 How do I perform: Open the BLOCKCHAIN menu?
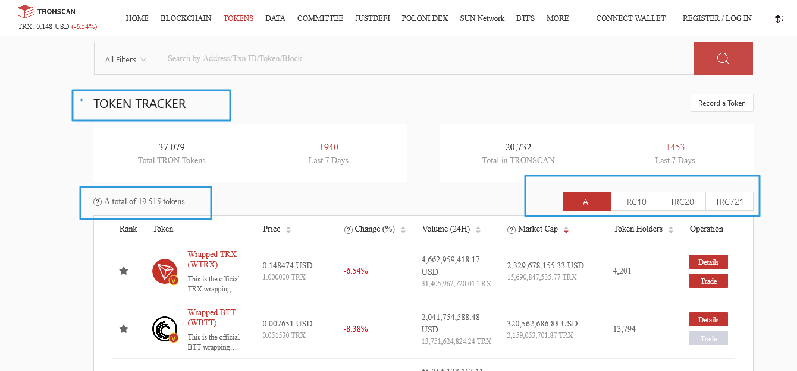(186, 18)
